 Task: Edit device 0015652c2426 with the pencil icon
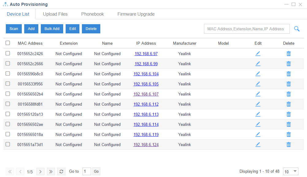pos(258,54)
